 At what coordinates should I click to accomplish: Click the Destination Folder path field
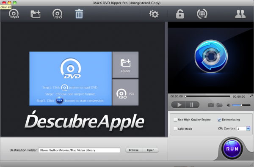click(x=80, y=150)
